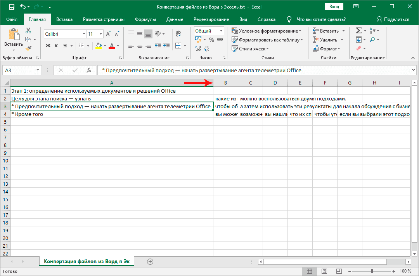Click the Поделиться link
Image resolution: width=419 pixels, height=276 pixels.
coord(397,19)
